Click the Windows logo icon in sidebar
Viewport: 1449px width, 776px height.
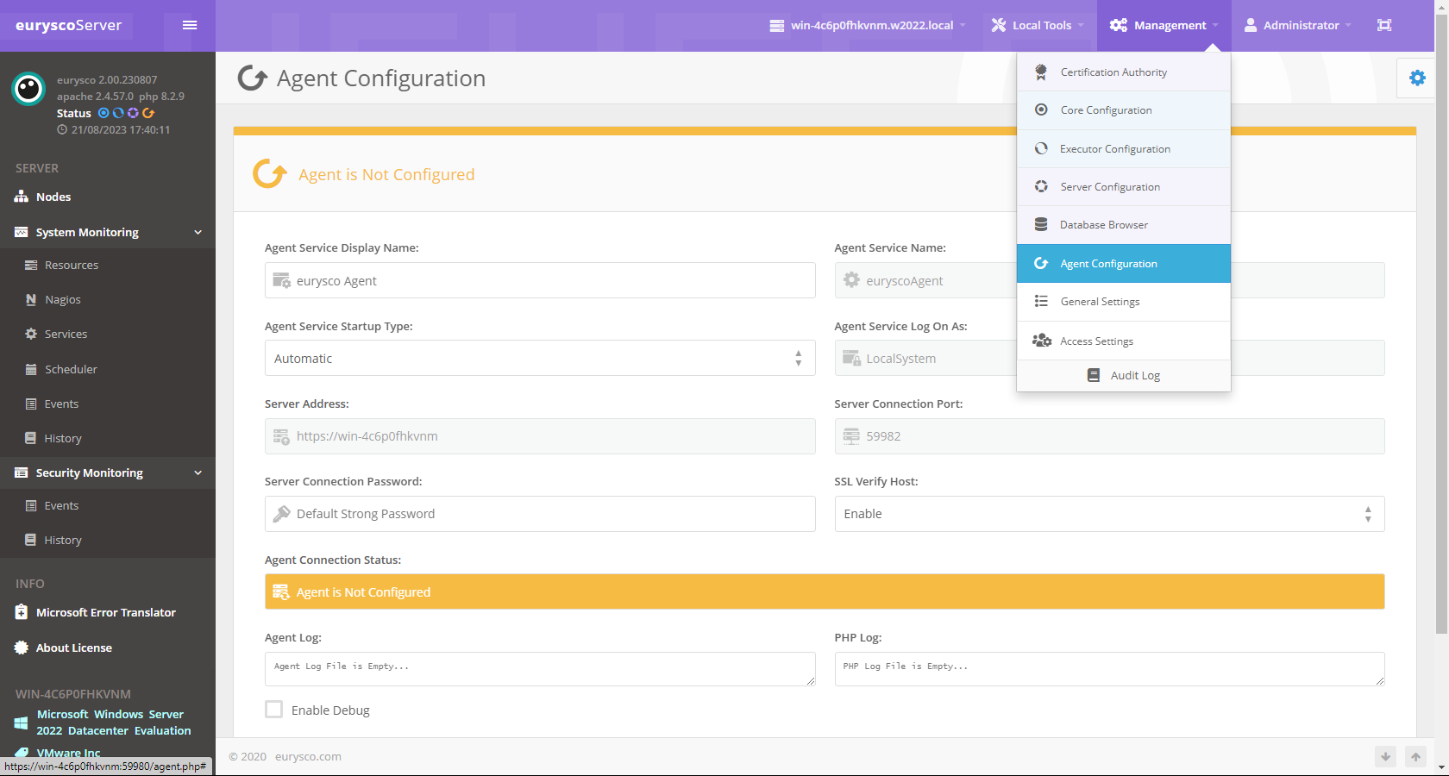coord(22,723)
